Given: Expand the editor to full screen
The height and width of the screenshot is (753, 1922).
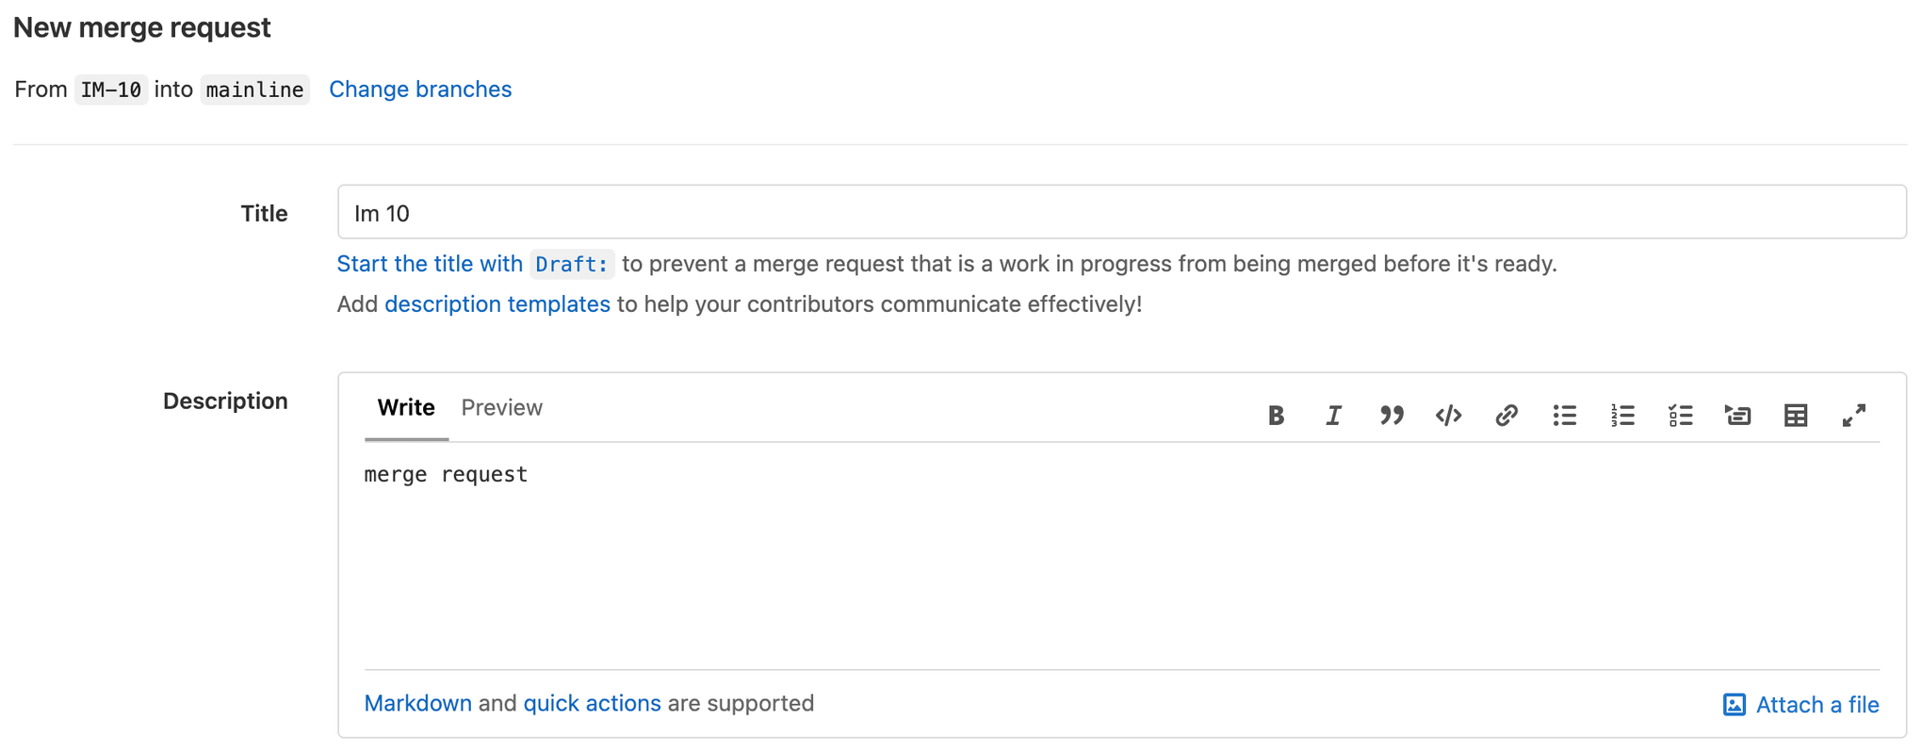Looking at the screenshot, I should click(x=1854, y=415).
